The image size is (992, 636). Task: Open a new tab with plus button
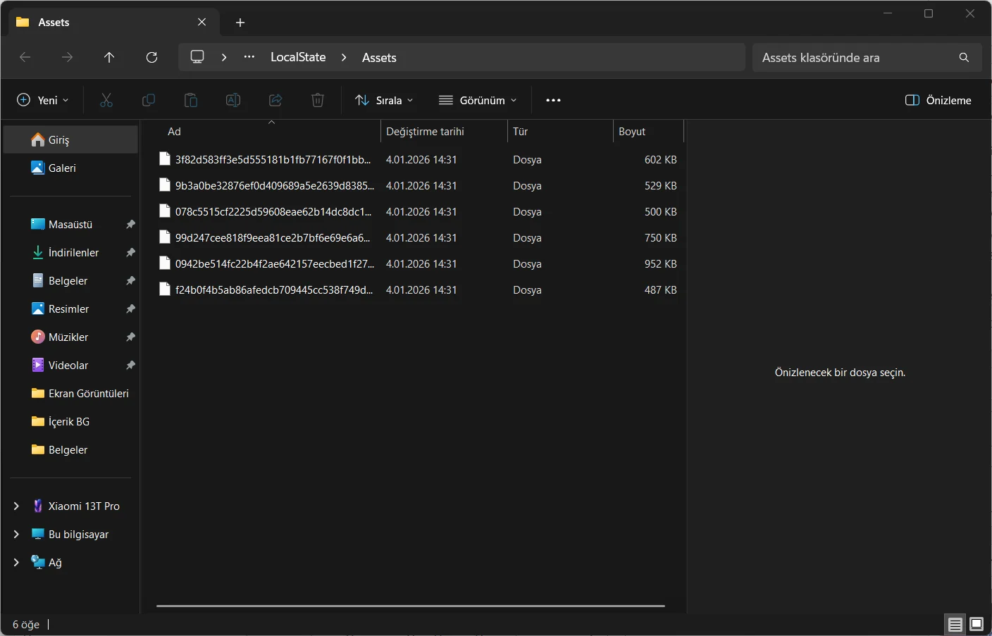pos(240,23)
